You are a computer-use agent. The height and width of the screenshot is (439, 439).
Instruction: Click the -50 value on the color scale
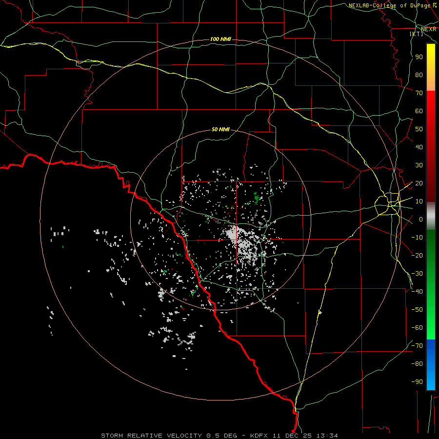pyautogui.click(x=417, y=310)
